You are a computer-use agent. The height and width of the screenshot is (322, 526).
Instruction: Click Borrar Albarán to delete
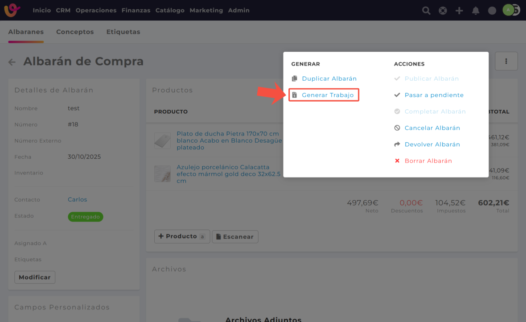[428, 161]
